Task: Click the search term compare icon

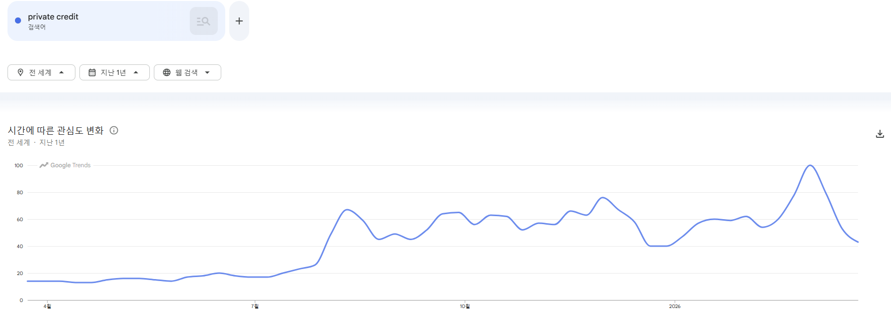Action: pos(203,21)
